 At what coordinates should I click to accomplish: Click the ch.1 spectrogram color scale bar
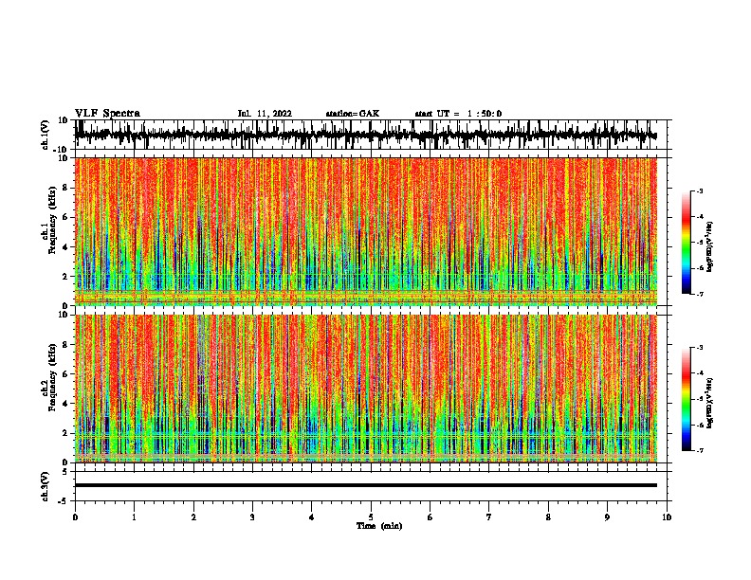pyautogui.click(x=687, y=243)
